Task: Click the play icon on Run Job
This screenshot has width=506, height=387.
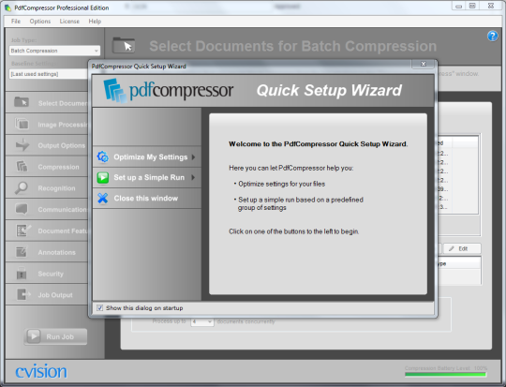Action: pos(34,336)
